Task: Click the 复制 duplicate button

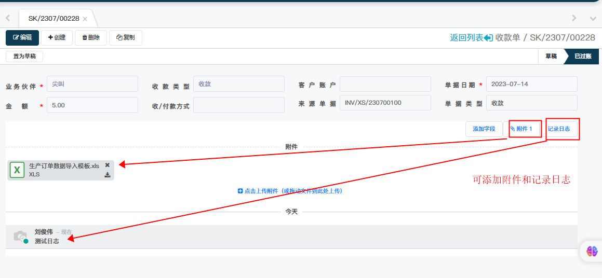Action: tap(126, 37)
